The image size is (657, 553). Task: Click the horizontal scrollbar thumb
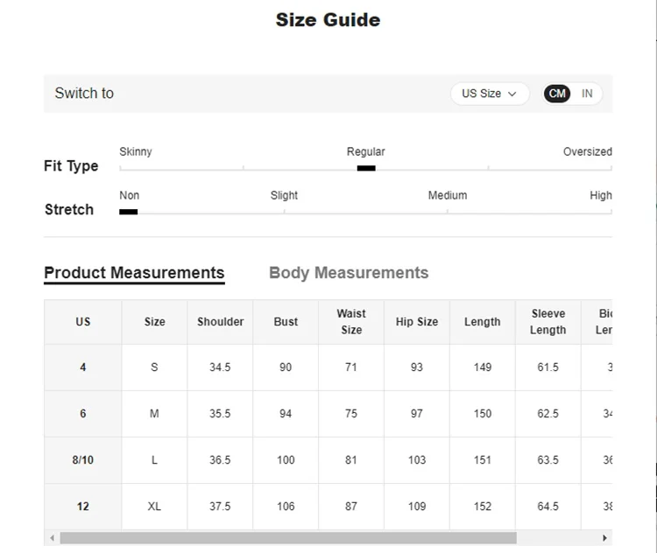288,538
